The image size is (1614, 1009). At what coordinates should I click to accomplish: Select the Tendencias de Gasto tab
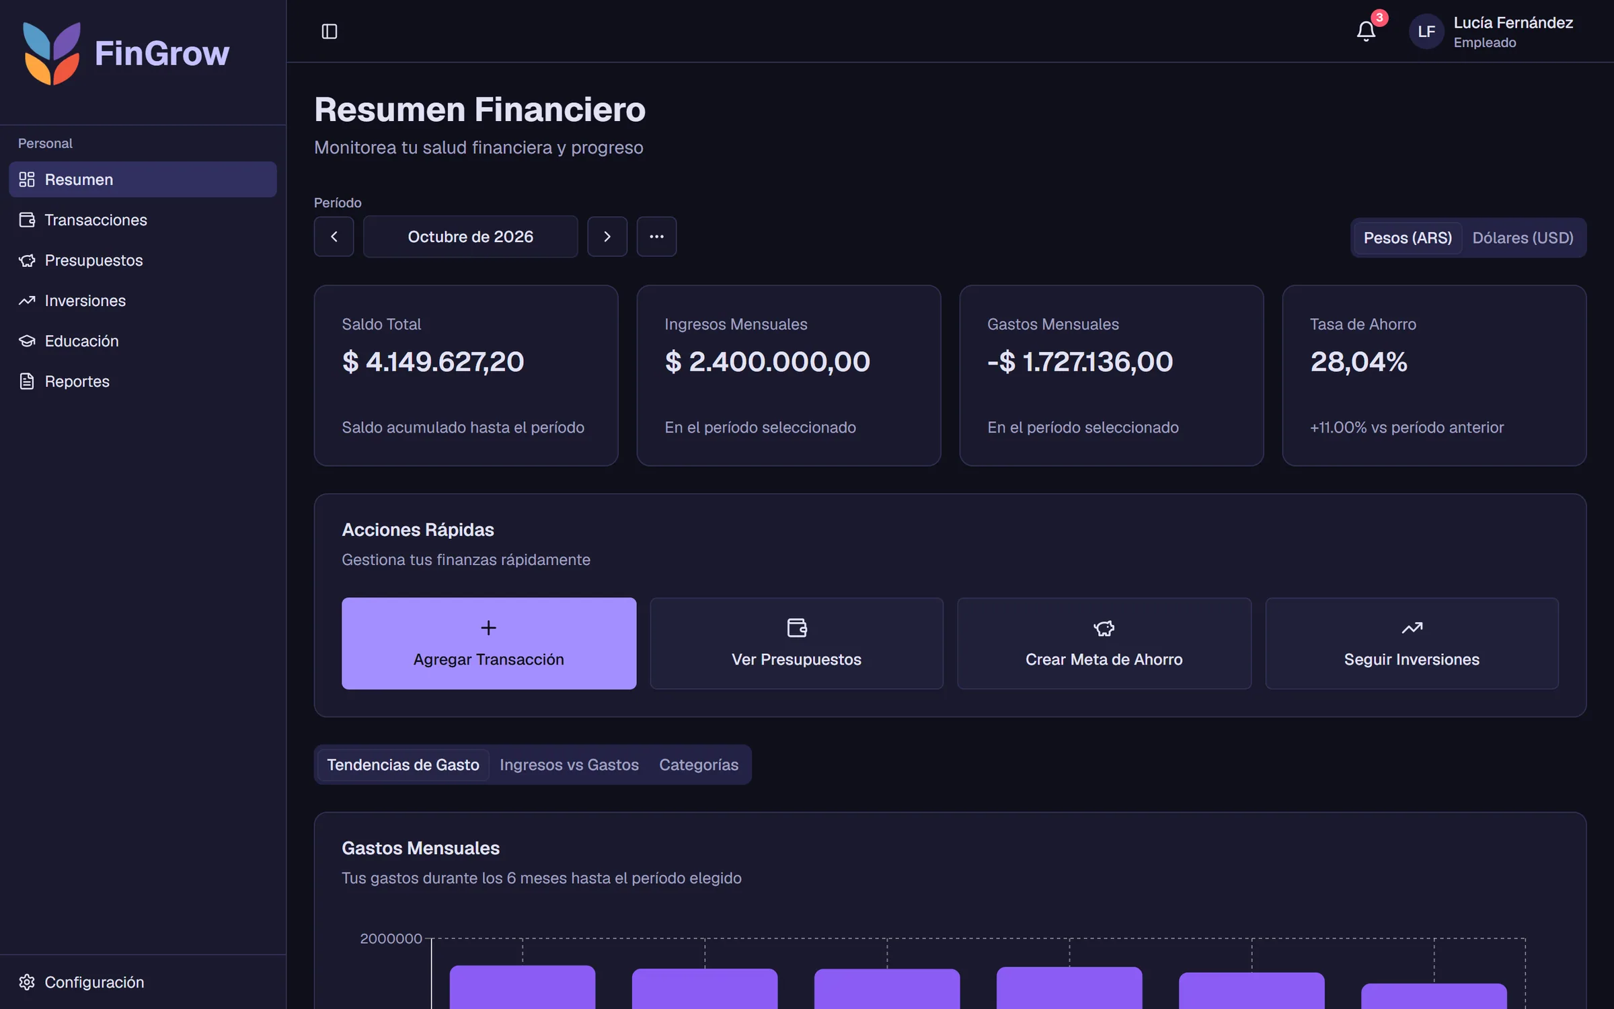(x=403, y=765)
